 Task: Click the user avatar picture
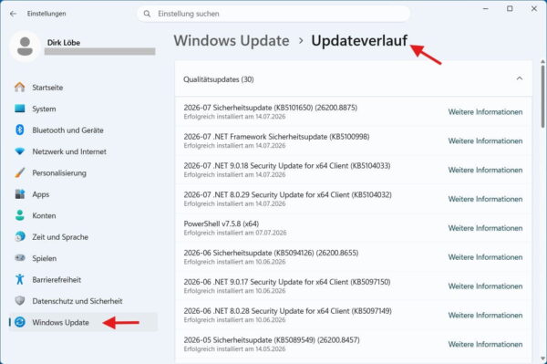[x=25, y=47]
